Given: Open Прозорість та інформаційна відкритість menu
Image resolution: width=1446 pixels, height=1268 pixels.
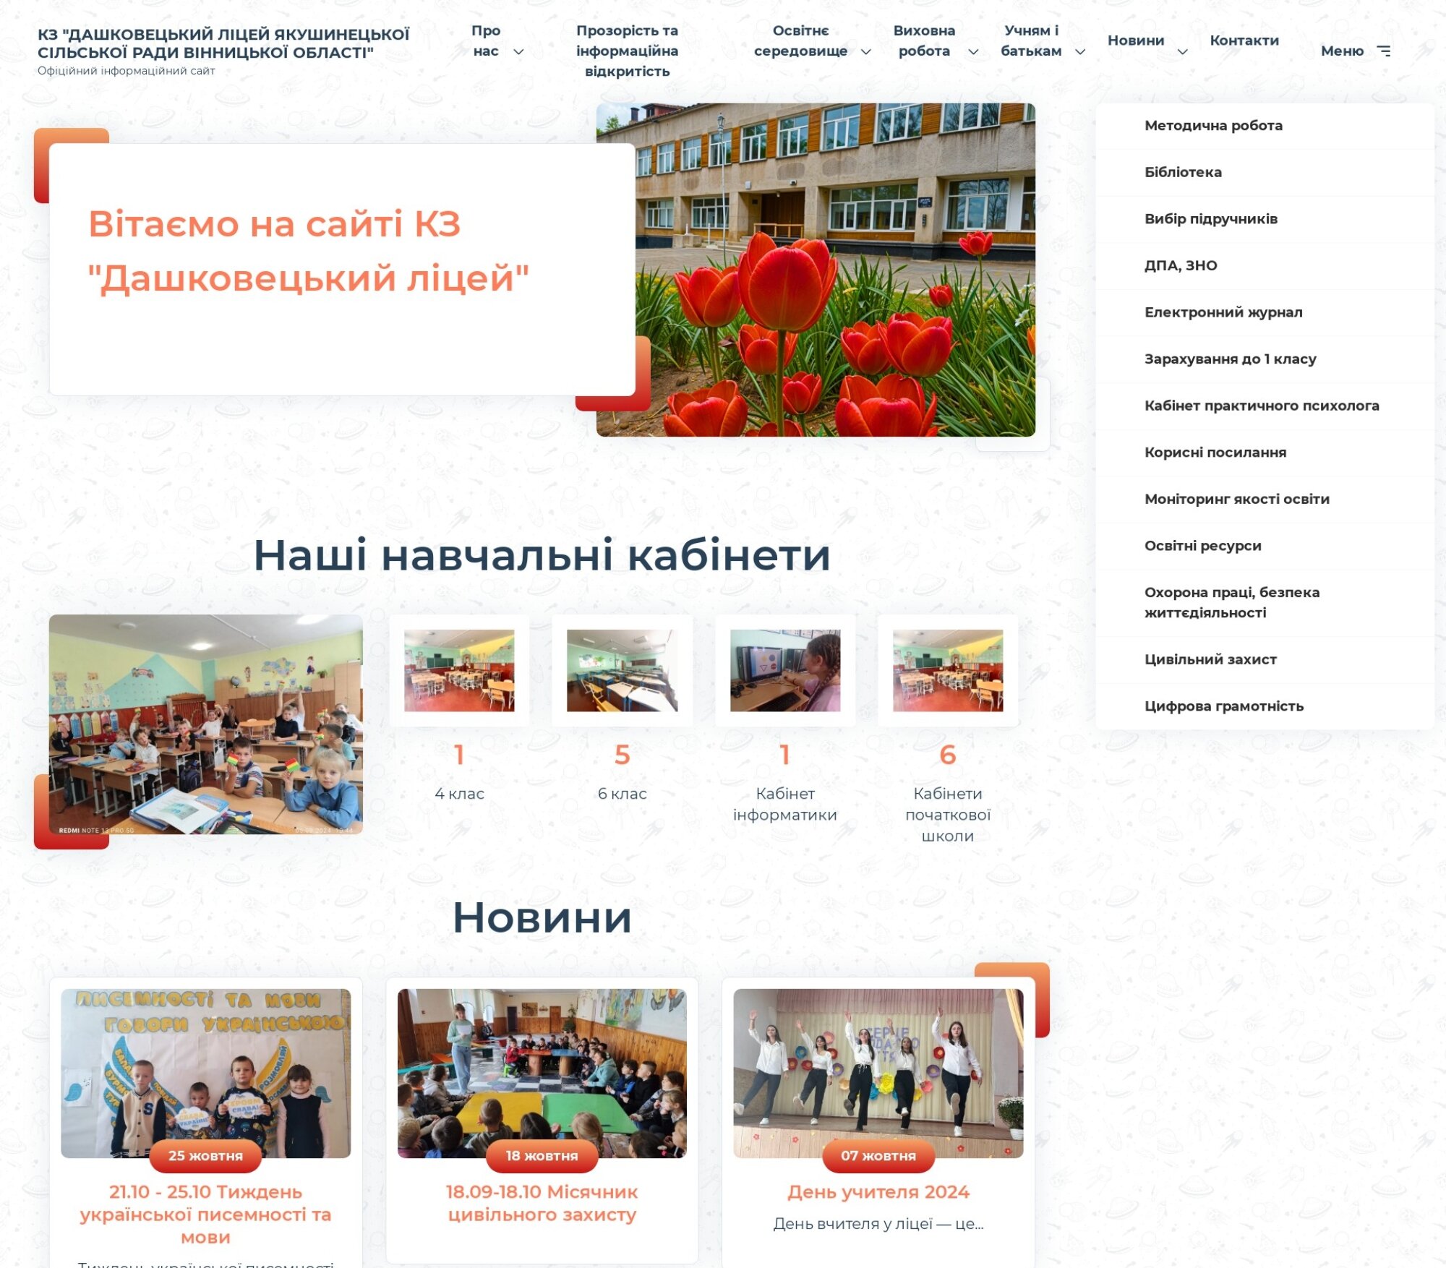Looking at the screenshot, I should click(627, 51).
